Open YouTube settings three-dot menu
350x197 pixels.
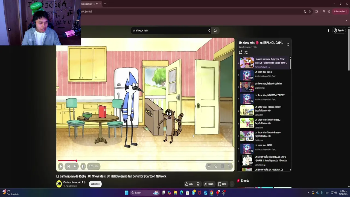(328, 30)
